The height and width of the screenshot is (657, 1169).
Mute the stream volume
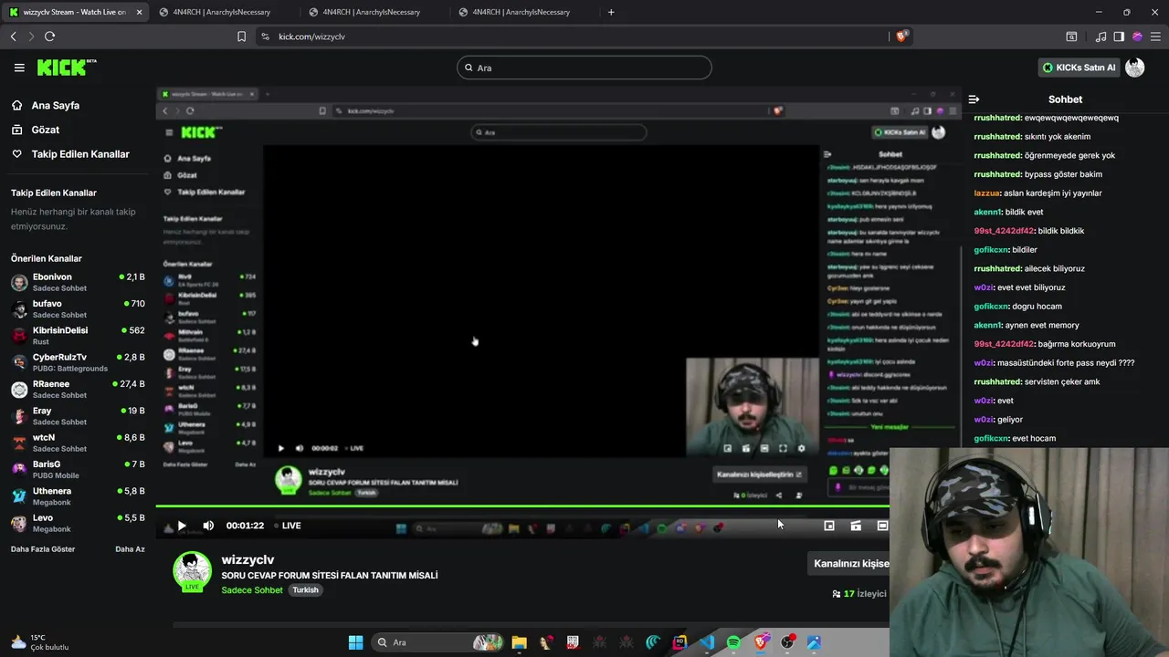click(208, 526)
